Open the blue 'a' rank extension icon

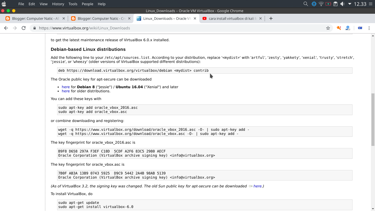click(x=348, y=28)
